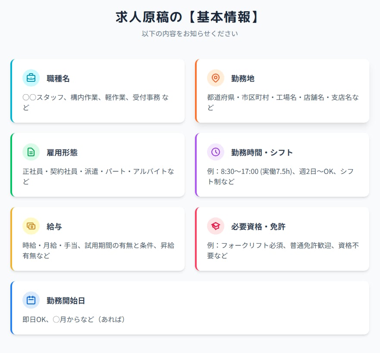Click the money icon beside 給与

coord(31,226)
